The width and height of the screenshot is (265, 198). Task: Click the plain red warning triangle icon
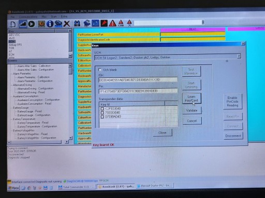coord(112,23)
